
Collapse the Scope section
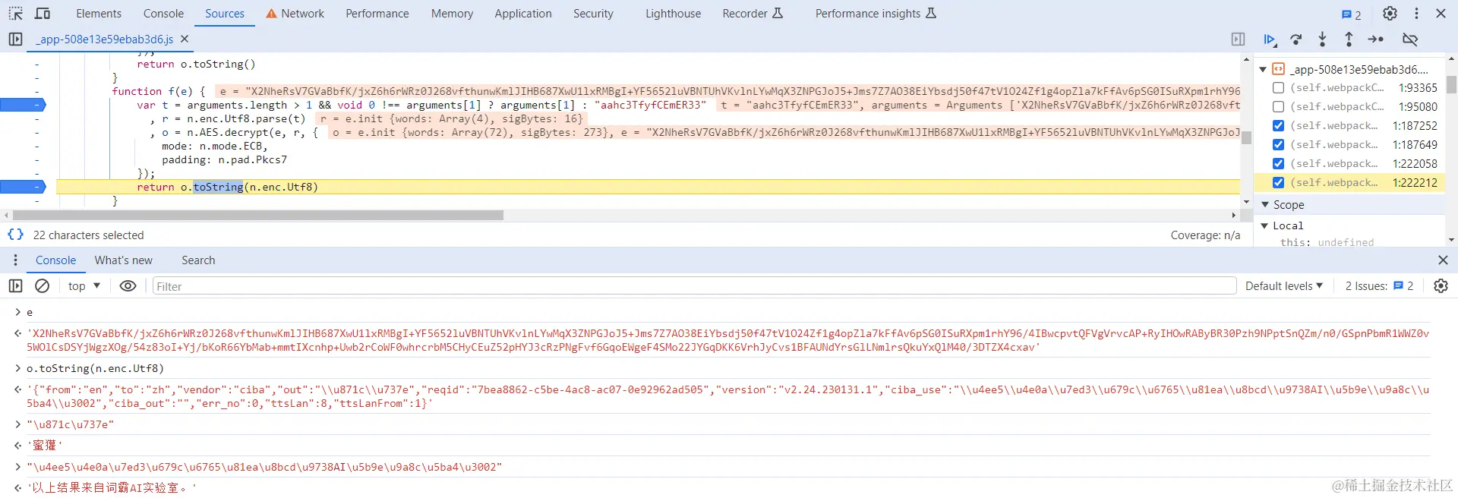coord(1265,205)
